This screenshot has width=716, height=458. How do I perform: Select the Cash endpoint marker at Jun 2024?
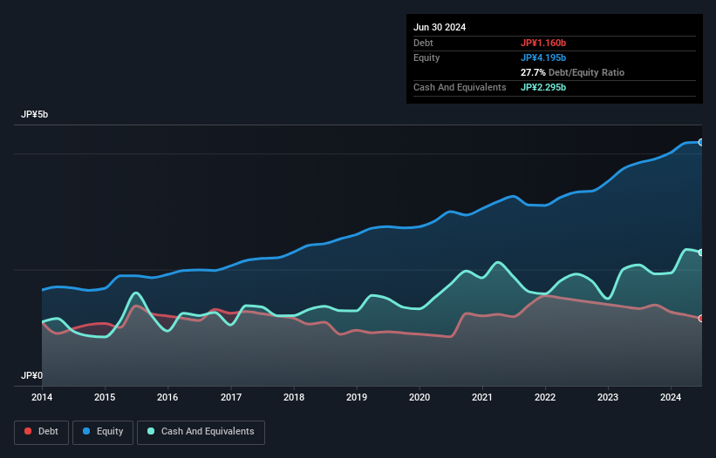(701, 253)
